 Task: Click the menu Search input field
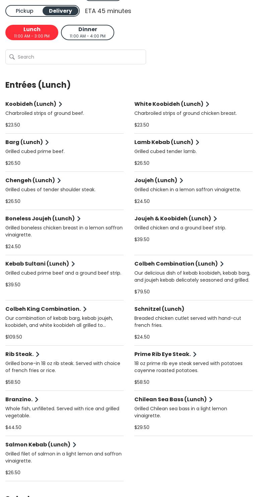click(x=80, y=57)
